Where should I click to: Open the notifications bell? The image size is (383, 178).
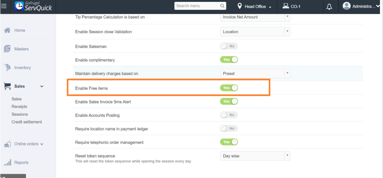pos(330,7)
